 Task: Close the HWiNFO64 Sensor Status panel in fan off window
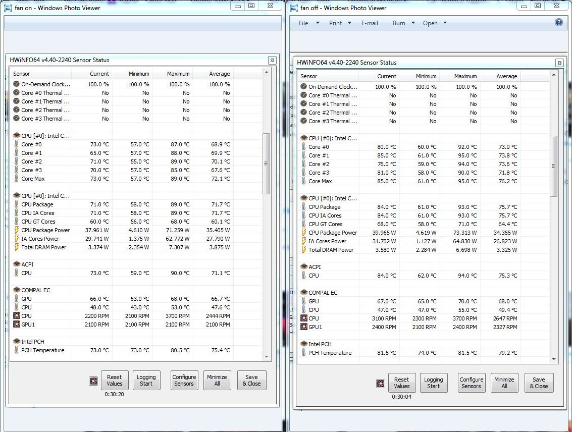click(x=559, y=63)
